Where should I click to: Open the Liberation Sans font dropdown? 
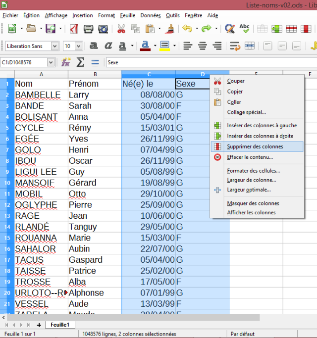tap(54, 46)
